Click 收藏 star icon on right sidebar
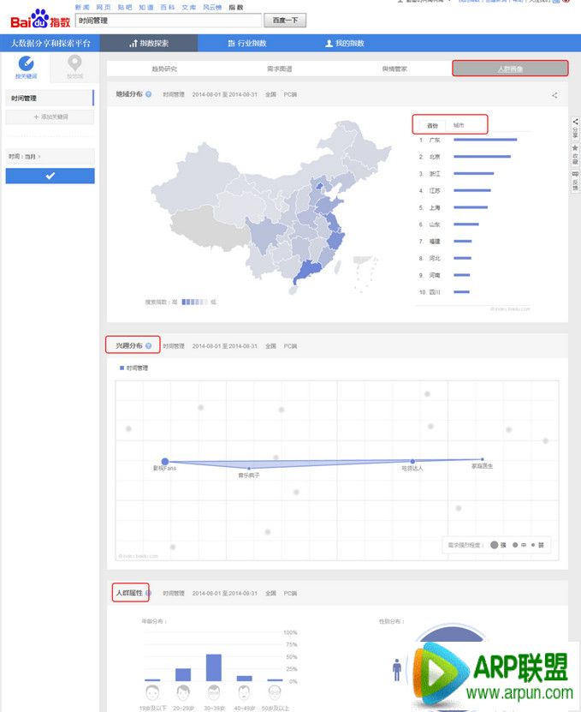This screenshot has height=712, width=581. pos(575,154)
